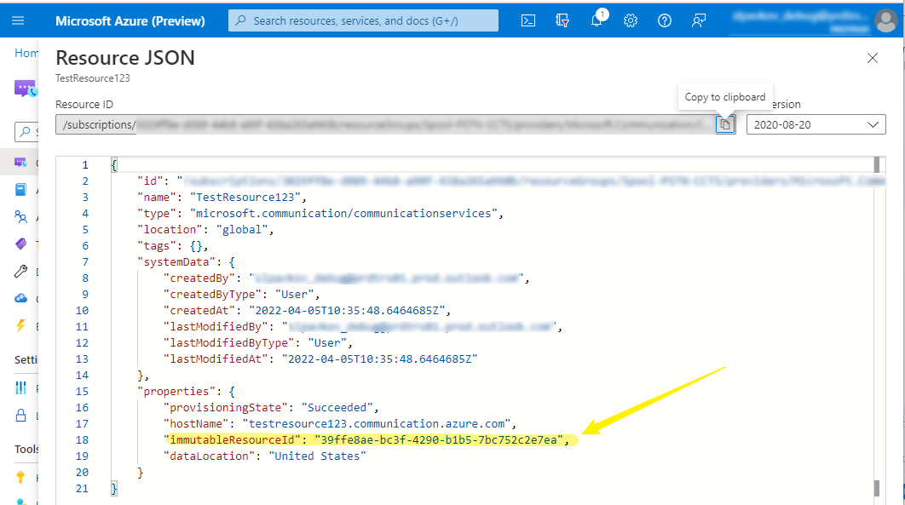Select the Diagnose and solve problems wrench icon
The image size is (905, 505).
21,271
